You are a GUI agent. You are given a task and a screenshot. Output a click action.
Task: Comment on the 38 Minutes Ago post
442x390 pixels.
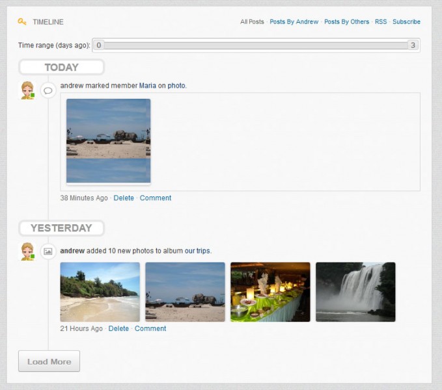tap(156, 198)
